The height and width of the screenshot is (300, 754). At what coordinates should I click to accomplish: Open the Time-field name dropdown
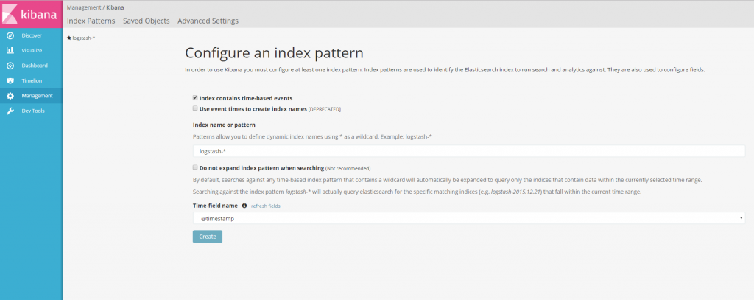468,219
